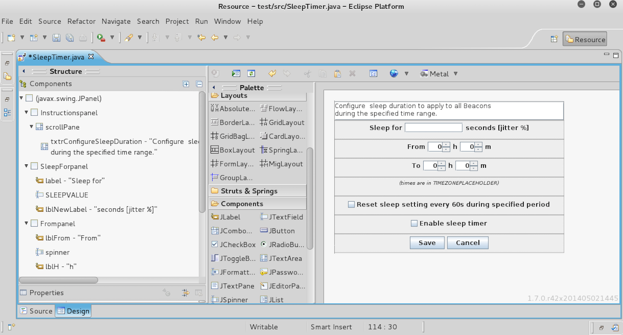Click the yellow Undo arrow in designer toolbar

272,73
